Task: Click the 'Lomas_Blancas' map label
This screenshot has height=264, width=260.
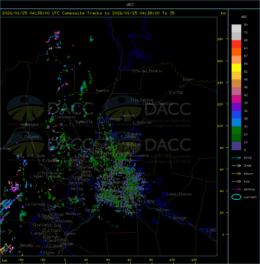Action: pyautogui.click(x=179, y=194)
